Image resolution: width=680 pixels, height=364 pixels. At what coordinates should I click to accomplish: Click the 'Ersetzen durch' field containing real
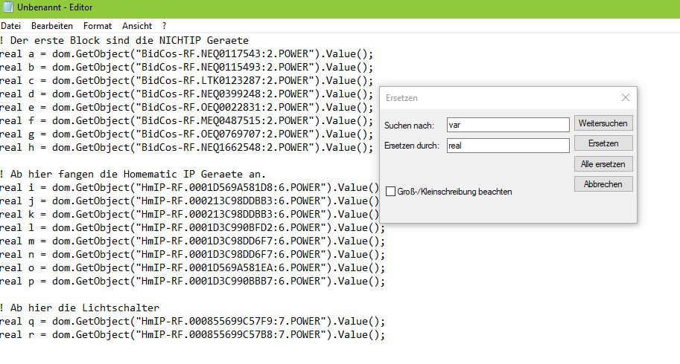coord(507,146)
